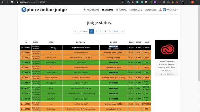Screen dimensions: 200x112
Task: Open the Very Fast Multiplication problem
Action: click(81, 88)
